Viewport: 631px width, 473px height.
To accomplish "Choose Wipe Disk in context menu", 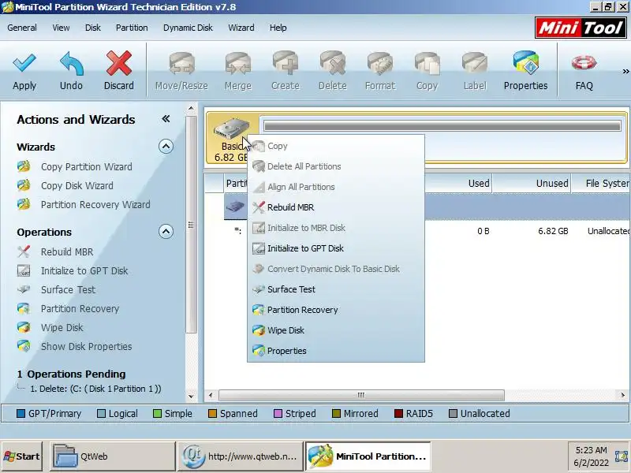I will [x=336, y=330].
